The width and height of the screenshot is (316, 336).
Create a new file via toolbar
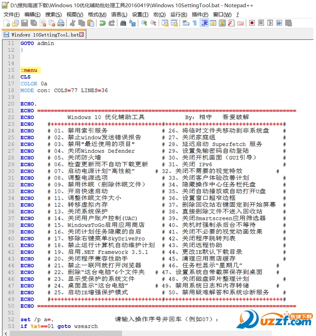click(7, 23)
